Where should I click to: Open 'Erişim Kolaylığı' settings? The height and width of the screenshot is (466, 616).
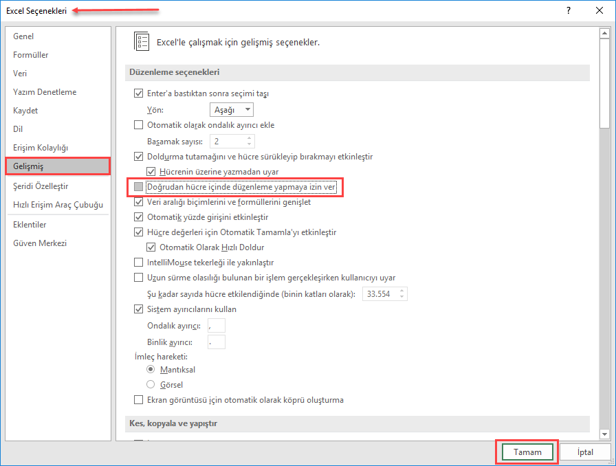58,147
